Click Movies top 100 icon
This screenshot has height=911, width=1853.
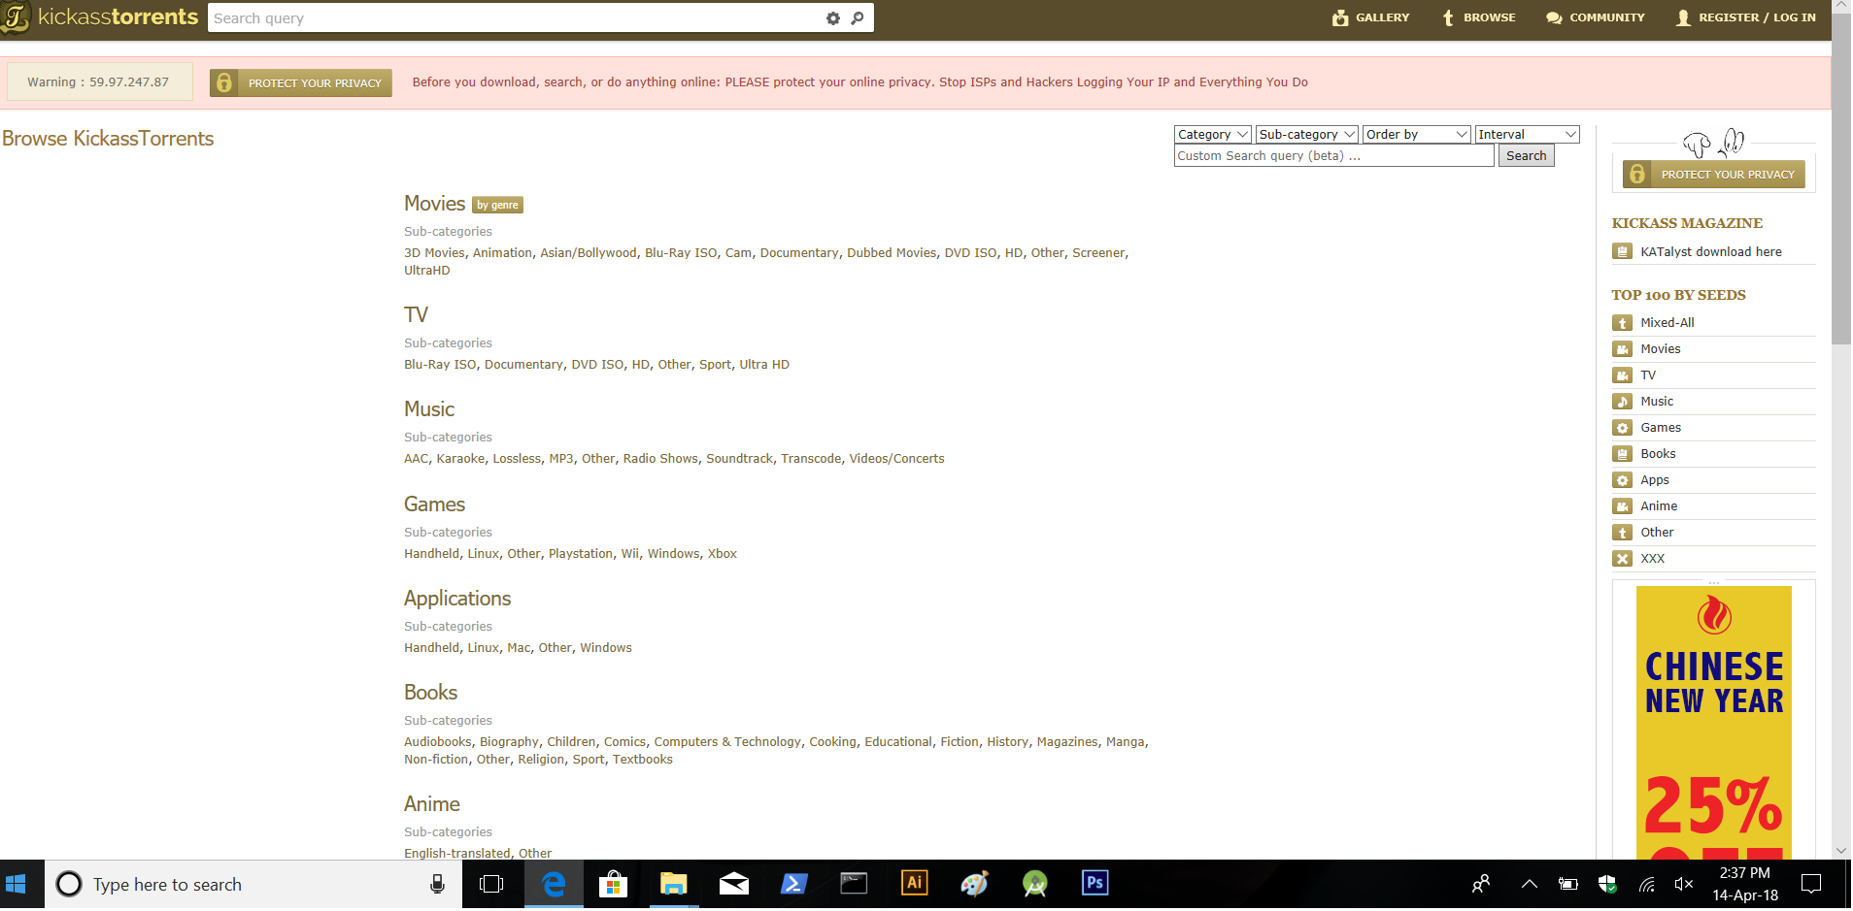(1622, 349)
